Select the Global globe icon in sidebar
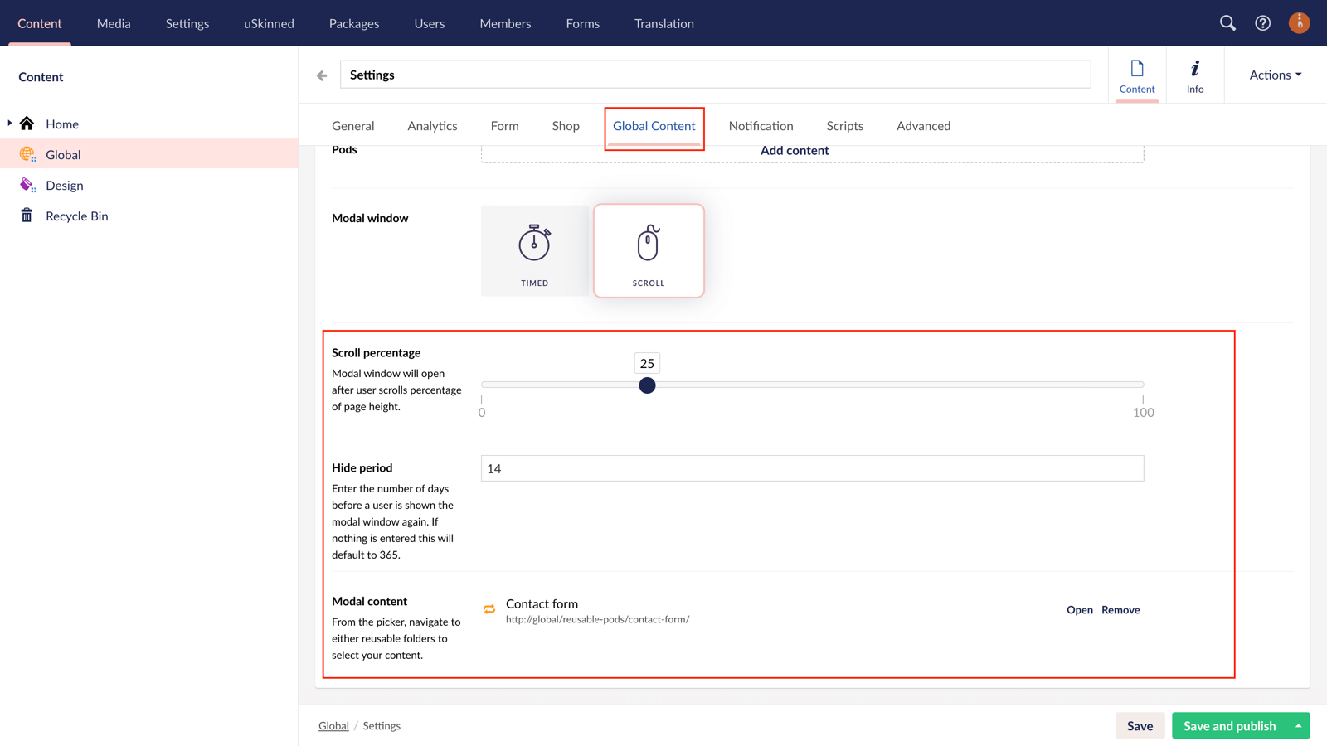The width and height of the screenshot is (1327, 746). (x=27, y=154)
